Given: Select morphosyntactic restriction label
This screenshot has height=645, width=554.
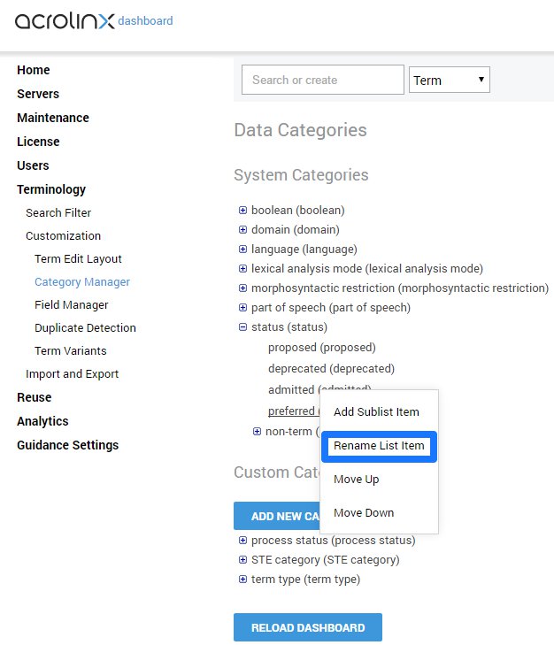Looking at the screenshot, I should 400,288.
